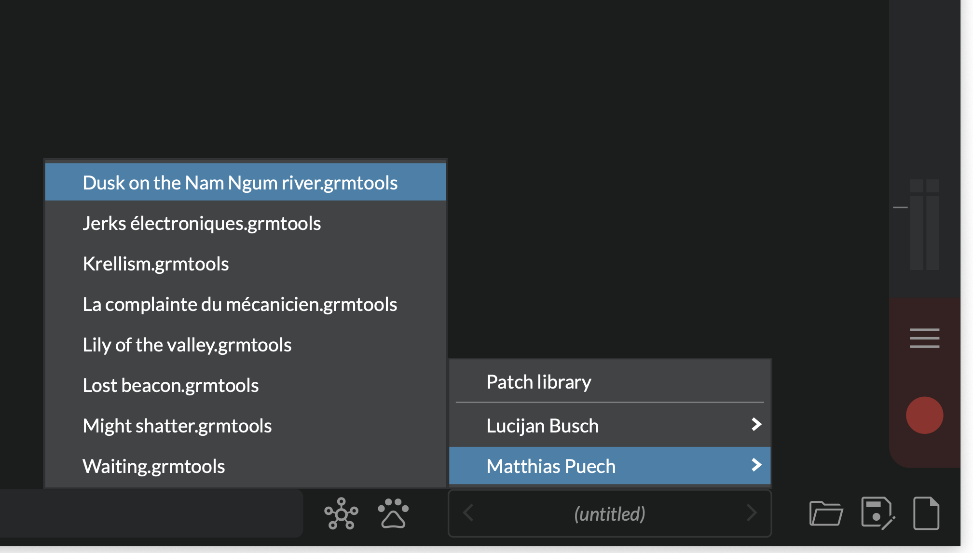Select Jerks électroniques.grmtools patch
This screenshot has width=973, height=553.
(202, 223)
